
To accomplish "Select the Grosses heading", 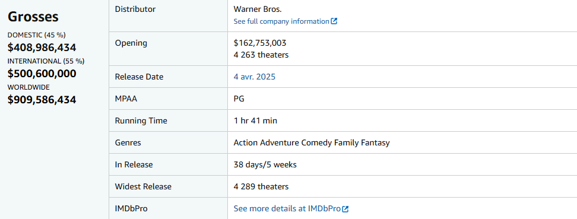I will coord(33,17).
